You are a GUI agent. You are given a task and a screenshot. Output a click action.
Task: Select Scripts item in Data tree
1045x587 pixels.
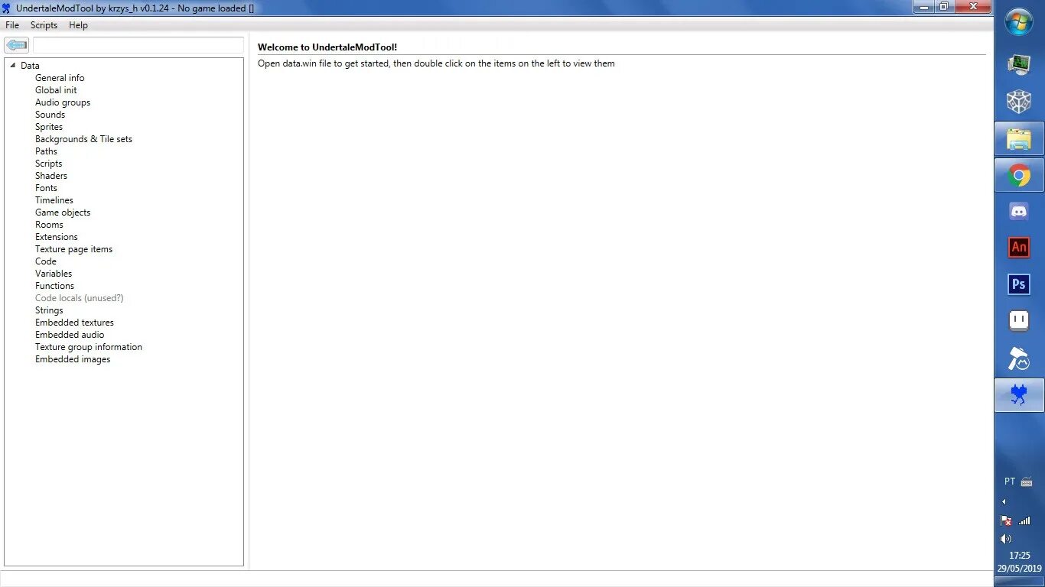(48, 164)
